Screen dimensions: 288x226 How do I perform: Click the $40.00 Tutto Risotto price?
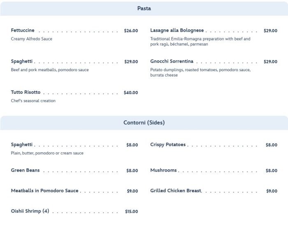point(131,93)
